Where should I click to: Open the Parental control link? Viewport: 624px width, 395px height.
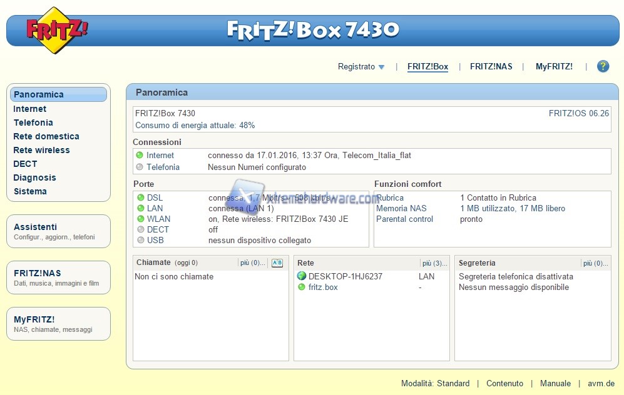pos(404,219)
